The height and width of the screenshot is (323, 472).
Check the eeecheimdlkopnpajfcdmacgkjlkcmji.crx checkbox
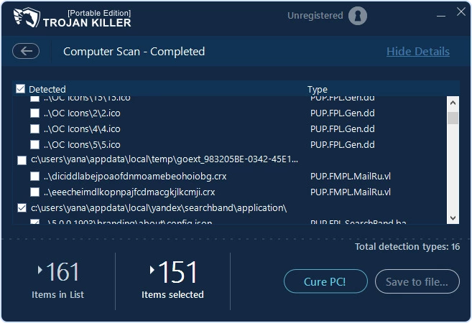pos(35,192)
